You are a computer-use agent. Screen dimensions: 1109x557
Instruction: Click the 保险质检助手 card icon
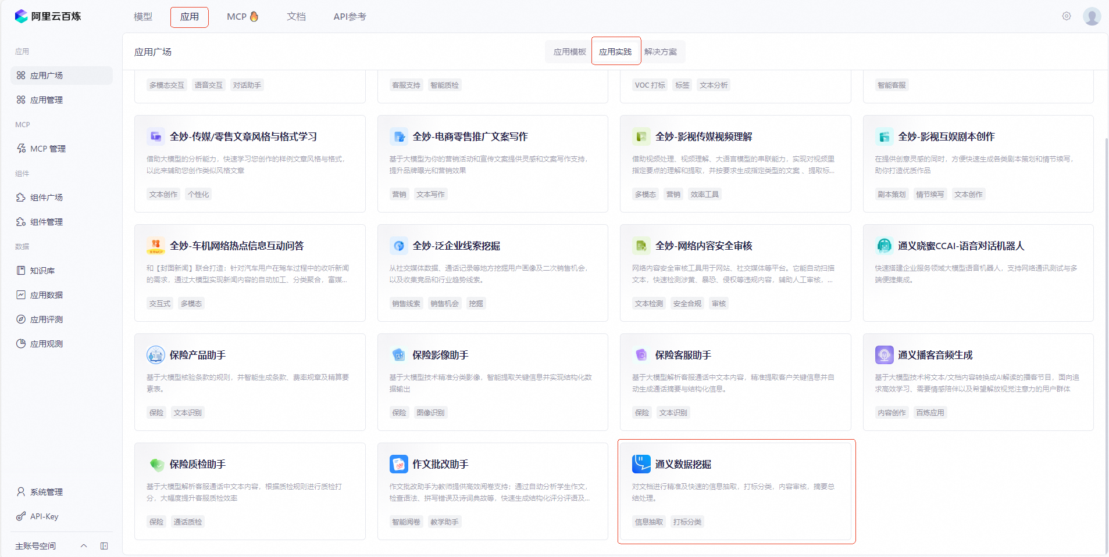156,464
